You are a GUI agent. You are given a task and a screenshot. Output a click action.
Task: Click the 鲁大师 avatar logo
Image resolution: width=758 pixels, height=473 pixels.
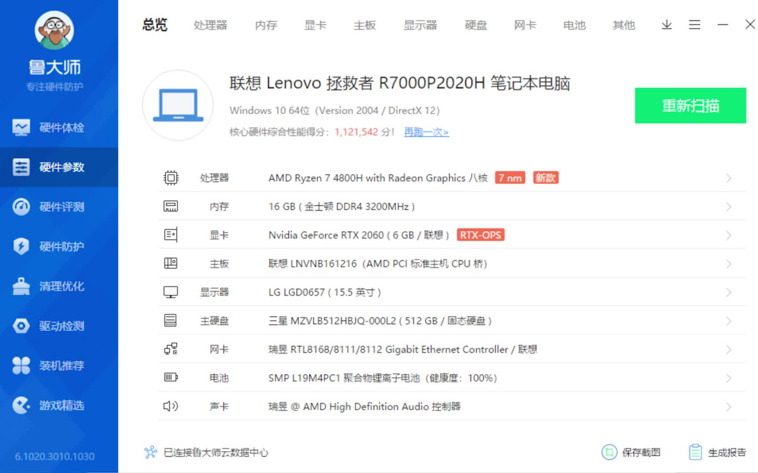[54, 30]
